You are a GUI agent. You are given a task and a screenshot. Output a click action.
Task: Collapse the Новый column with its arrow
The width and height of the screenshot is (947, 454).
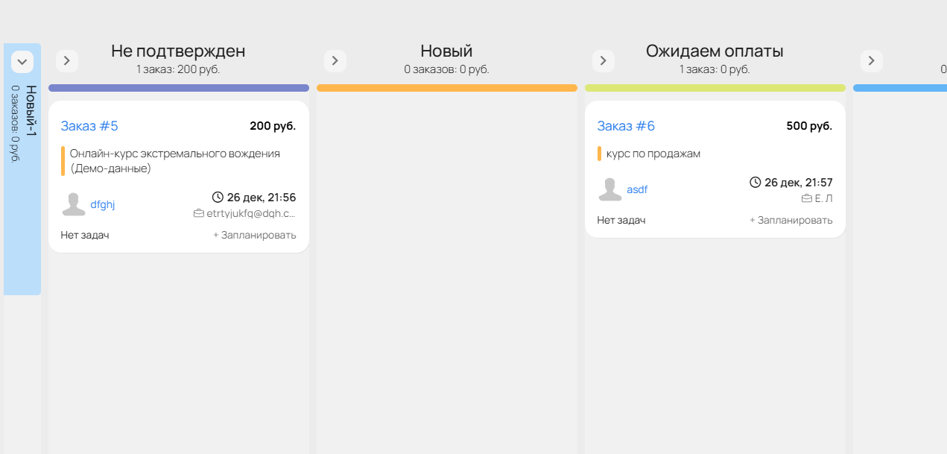pyautogui.click(x=335, y=61)
